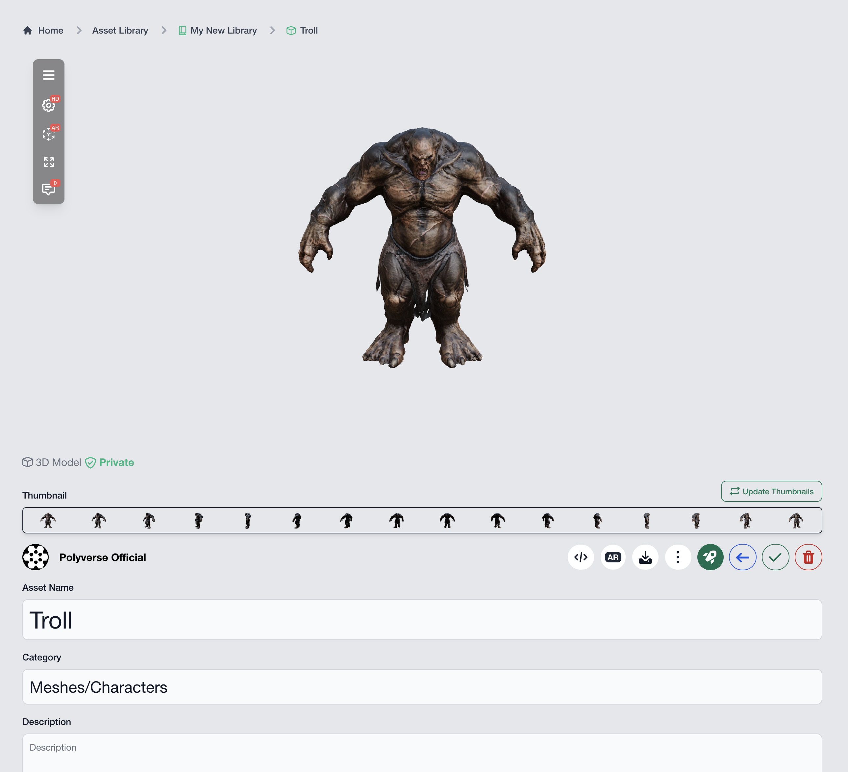Click the Update Thumbnails button
This screenshot has width=848, height=772.
tap(771, 491)
